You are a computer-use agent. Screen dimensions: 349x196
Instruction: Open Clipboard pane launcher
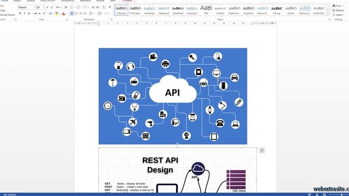pos(16,20)
